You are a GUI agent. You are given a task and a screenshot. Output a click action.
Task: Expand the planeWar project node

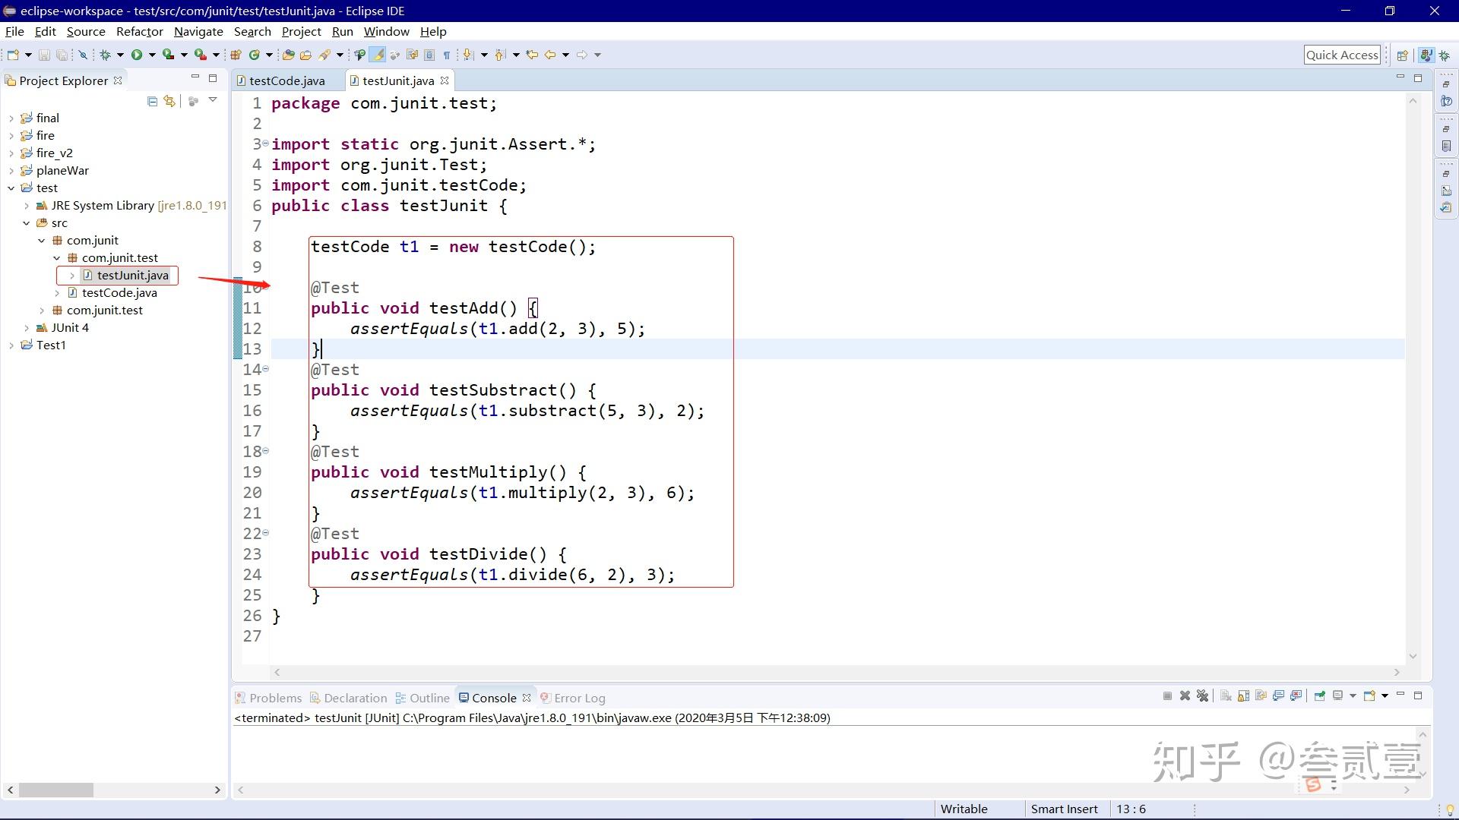(11, 171)
